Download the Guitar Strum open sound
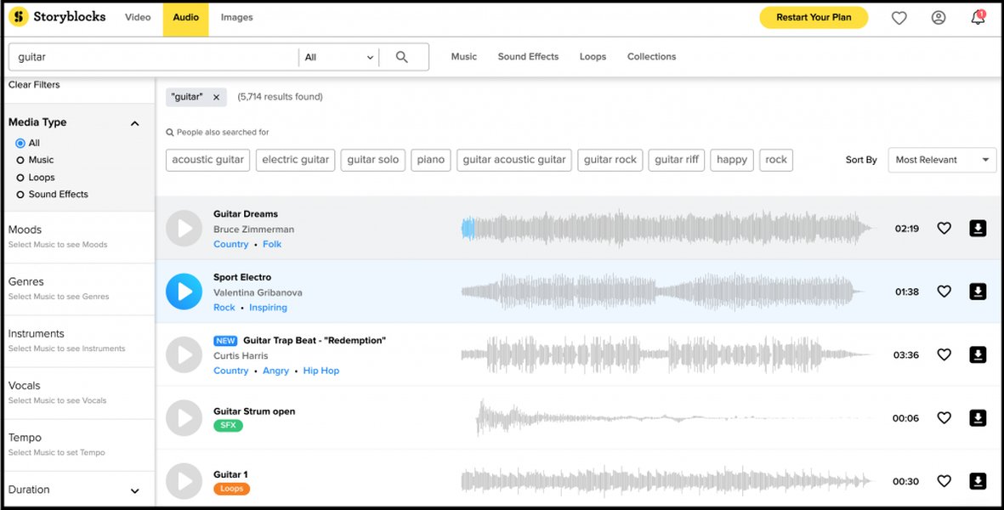Screen dimensions: 1004x510 [x=978, y=418]
